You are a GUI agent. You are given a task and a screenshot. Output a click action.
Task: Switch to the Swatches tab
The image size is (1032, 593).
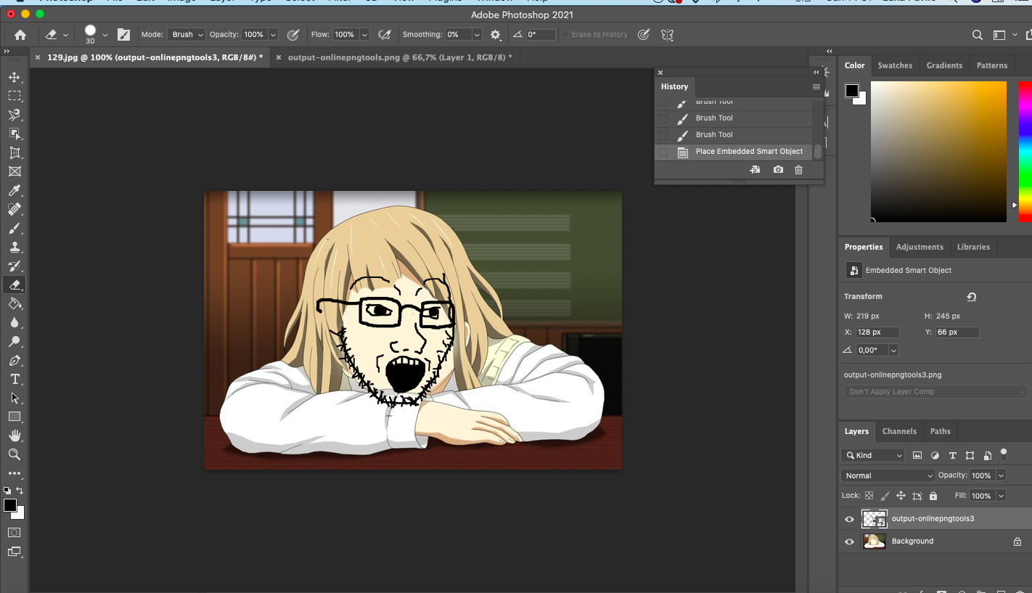(895, 65)
